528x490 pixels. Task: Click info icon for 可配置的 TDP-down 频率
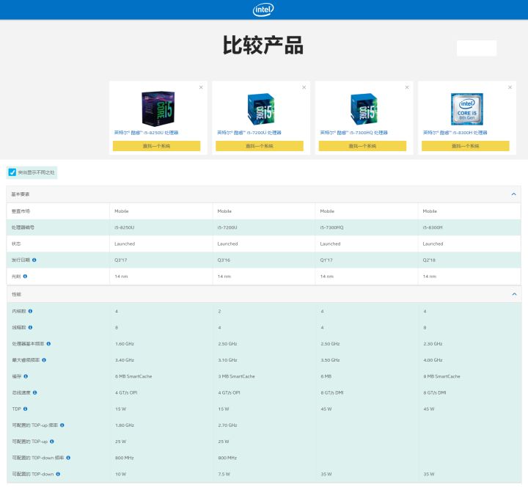pos(68,458)
